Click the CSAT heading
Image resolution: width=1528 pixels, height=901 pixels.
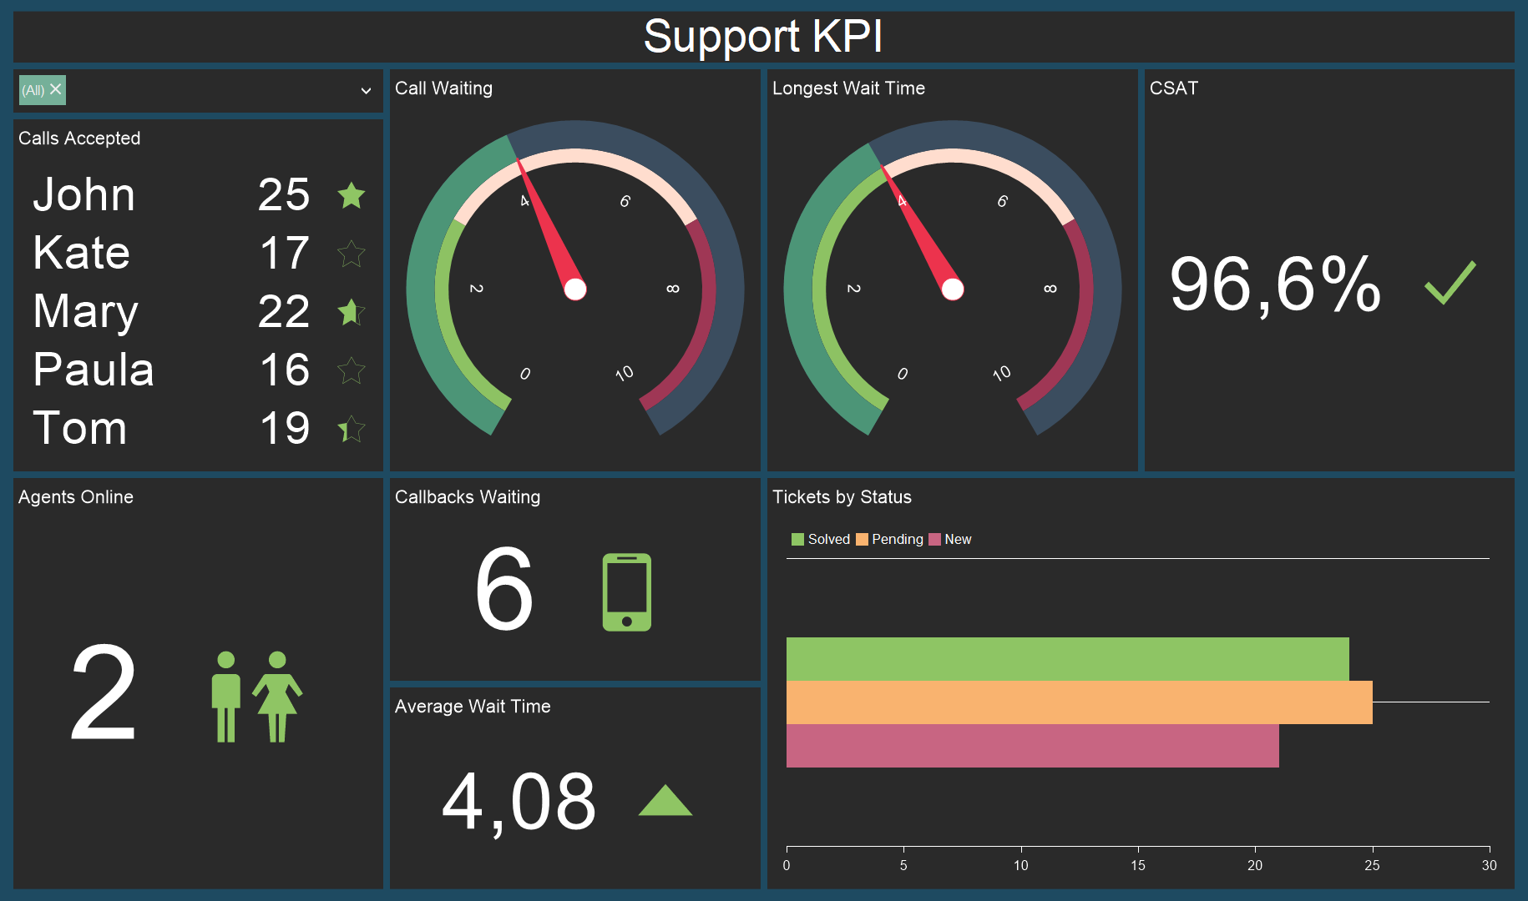1173,88
